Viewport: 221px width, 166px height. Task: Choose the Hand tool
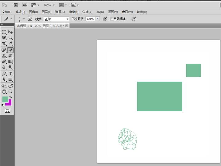point(4,91)
